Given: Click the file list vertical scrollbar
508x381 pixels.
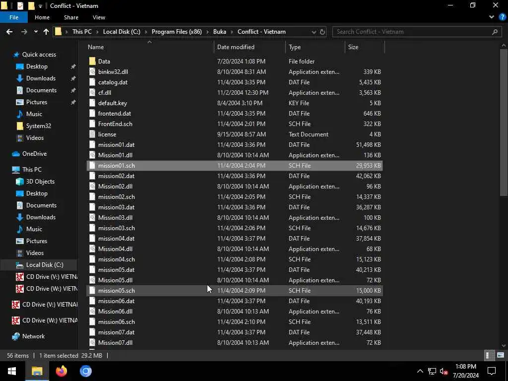Looking at the screenshot, I should click(x=504, y=123).
